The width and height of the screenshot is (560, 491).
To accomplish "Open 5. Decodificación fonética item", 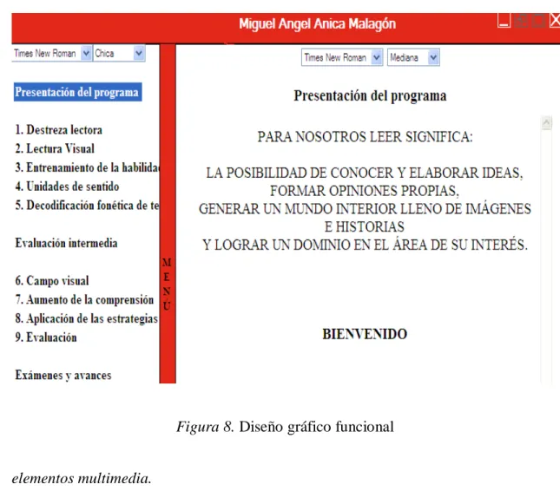I will click(x=87, y=206).
